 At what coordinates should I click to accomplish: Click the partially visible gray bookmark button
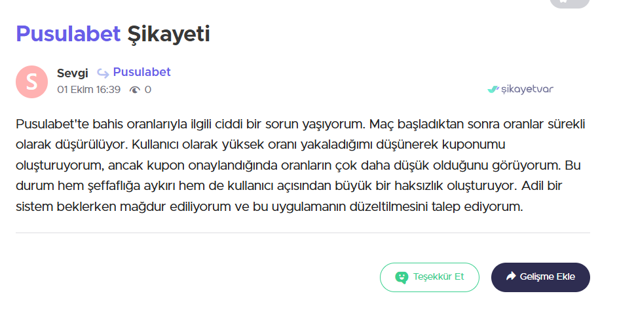click(569, 4)
